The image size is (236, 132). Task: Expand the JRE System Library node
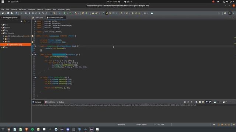[4, 36]
